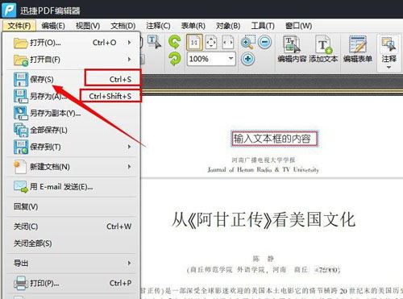Open the 100% zoom dropdown

231,59
